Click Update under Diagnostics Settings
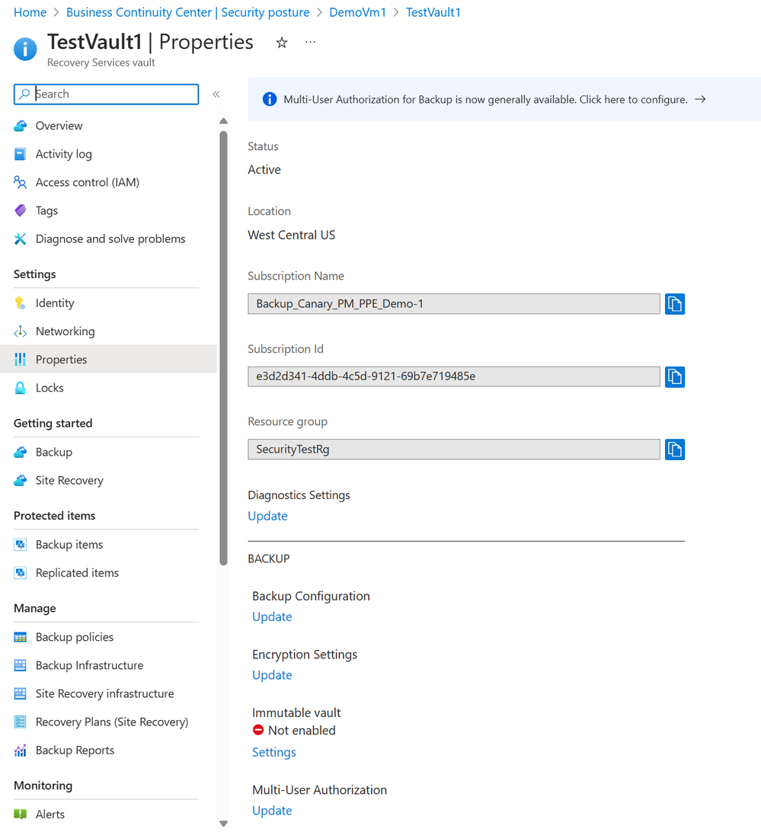Image resolution: width=761 pixels, height=832 pixels. pyautogui.click(x=267, y=517)
